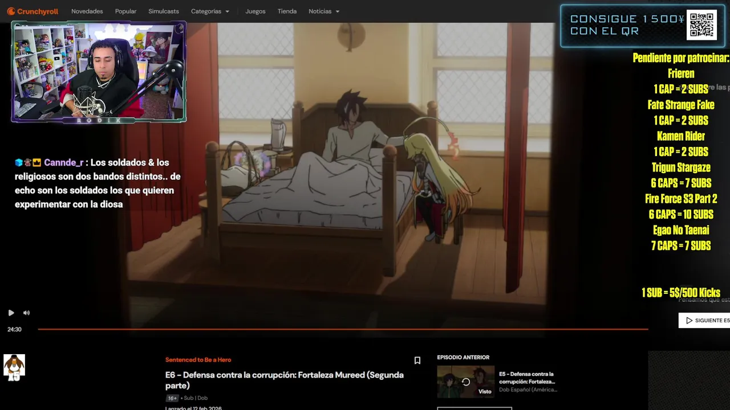Open the Crunchyroll home logo
This screenshot has width=730, height=410.
point(33,11)
